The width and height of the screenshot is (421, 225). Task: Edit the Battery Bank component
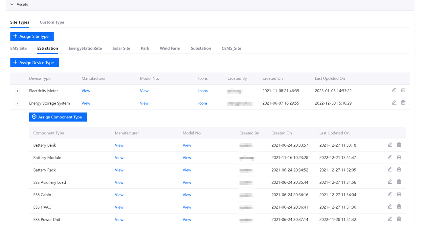[x=390, y=145]
